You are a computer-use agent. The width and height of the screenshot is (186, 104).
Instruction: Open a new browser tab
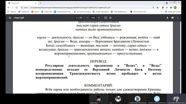pyautogui.click(x=40, y=3)
